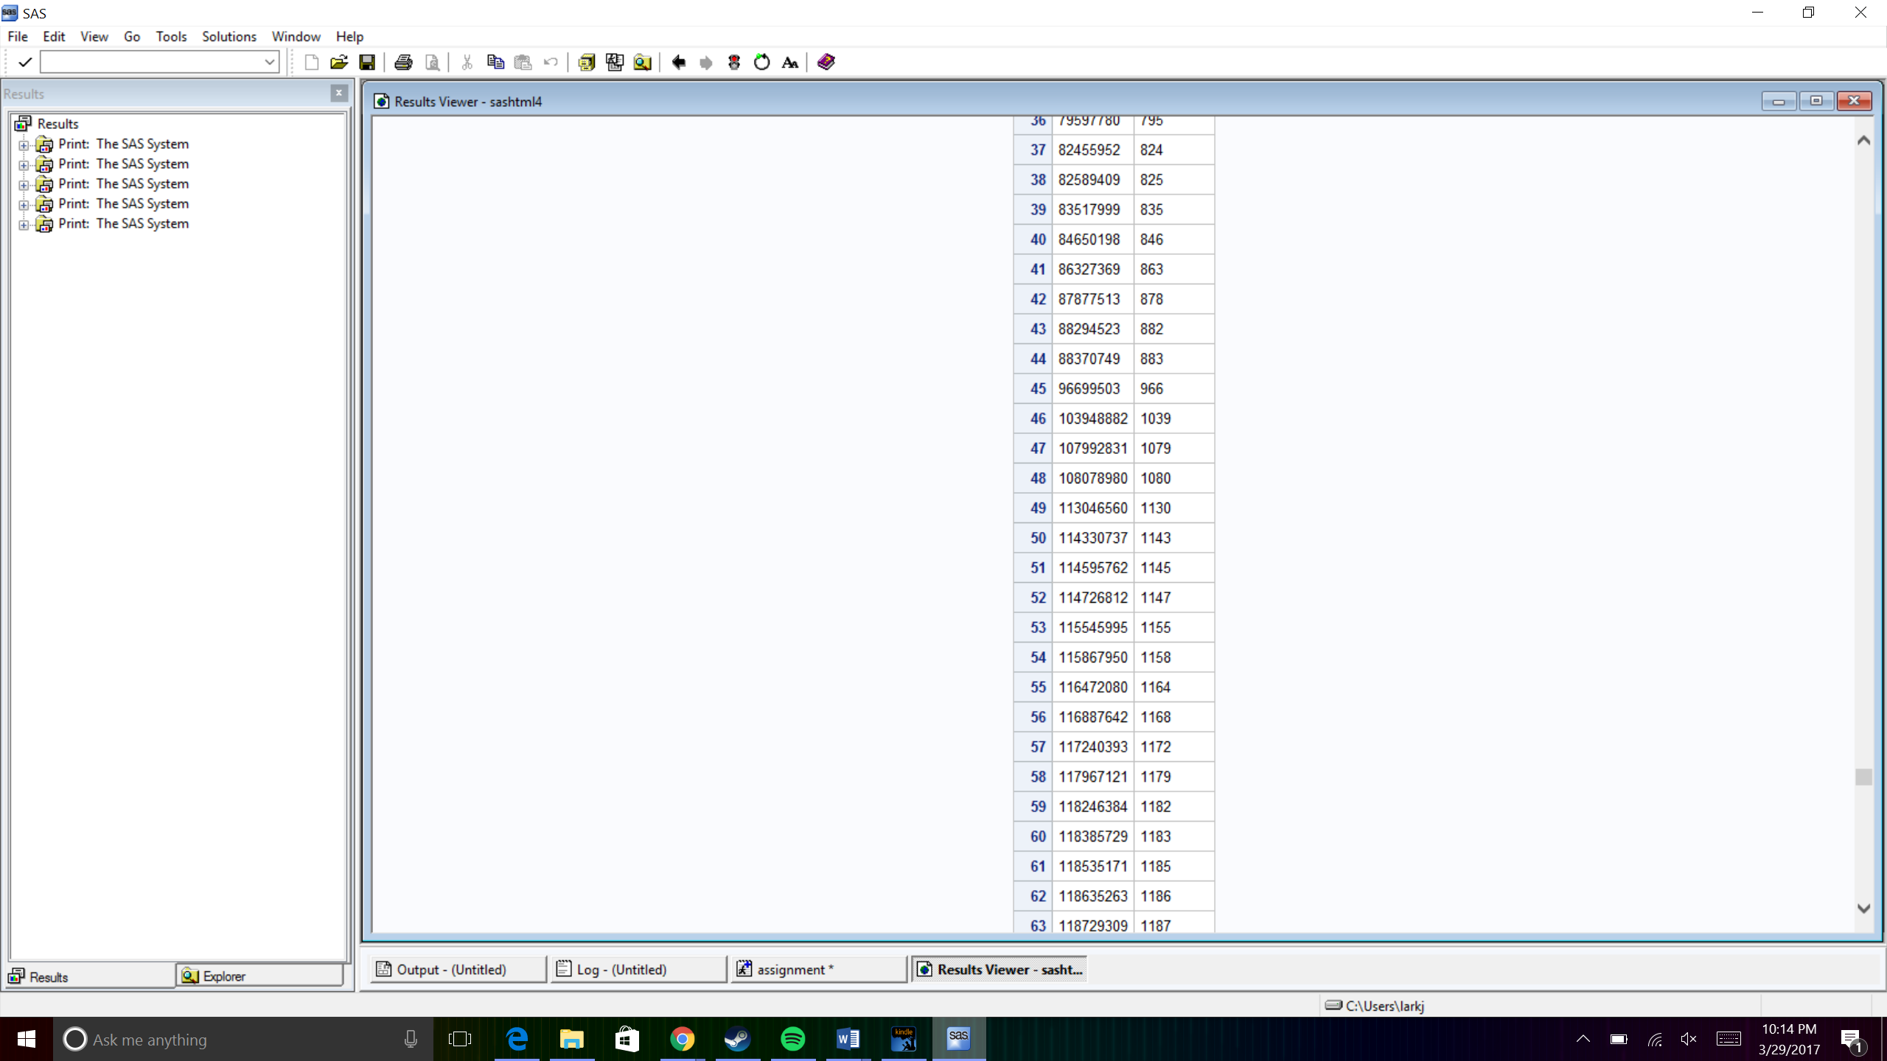Expand the last Print: The SAS System node
Image resolution: width=1887 pixels, height=1061 pixels.
tap(24, 225)
